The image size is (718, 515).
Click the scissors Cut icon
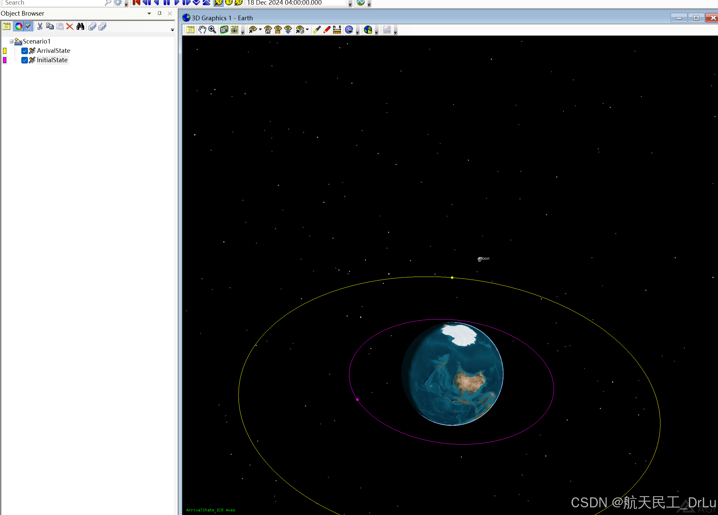pyautogui.click(x=40, y=27)
